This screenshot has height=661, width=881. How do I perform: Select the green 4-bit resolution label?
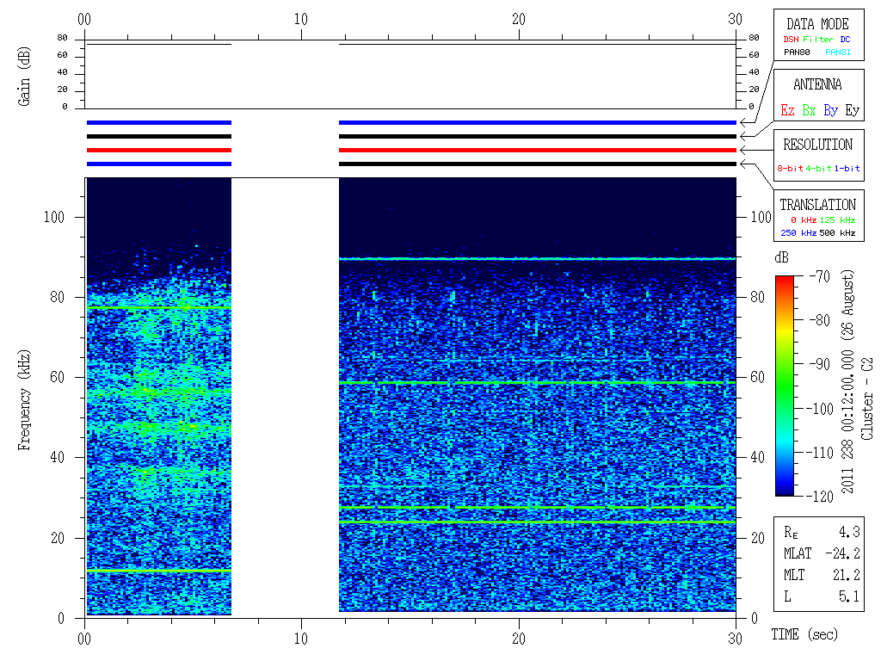[x=819, y=168]
